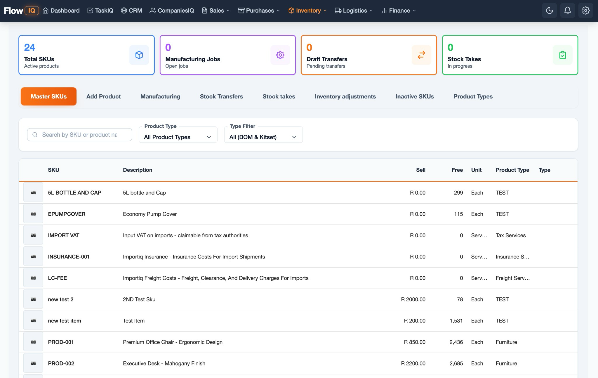Click the Stock Takes clipboard icon

point(563,55)
